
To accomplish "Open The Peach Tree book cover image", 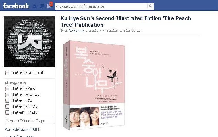I will click(94, 85).
